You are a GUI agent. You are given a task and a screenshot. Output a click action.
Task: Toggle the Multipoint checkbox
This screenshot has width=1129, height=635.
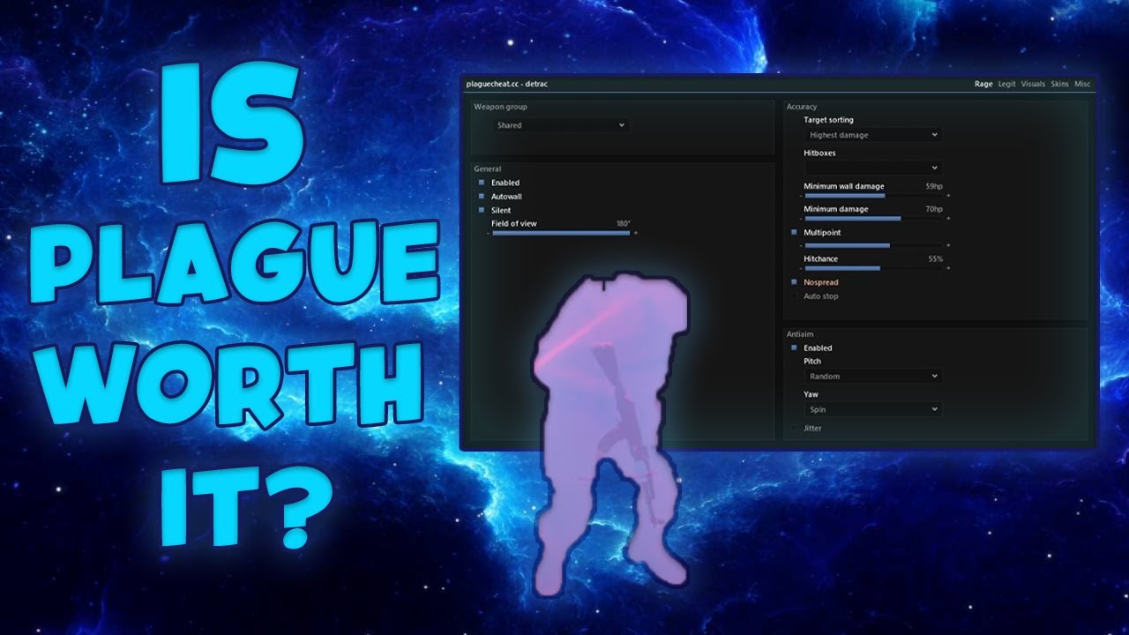[x=795, y=233]
